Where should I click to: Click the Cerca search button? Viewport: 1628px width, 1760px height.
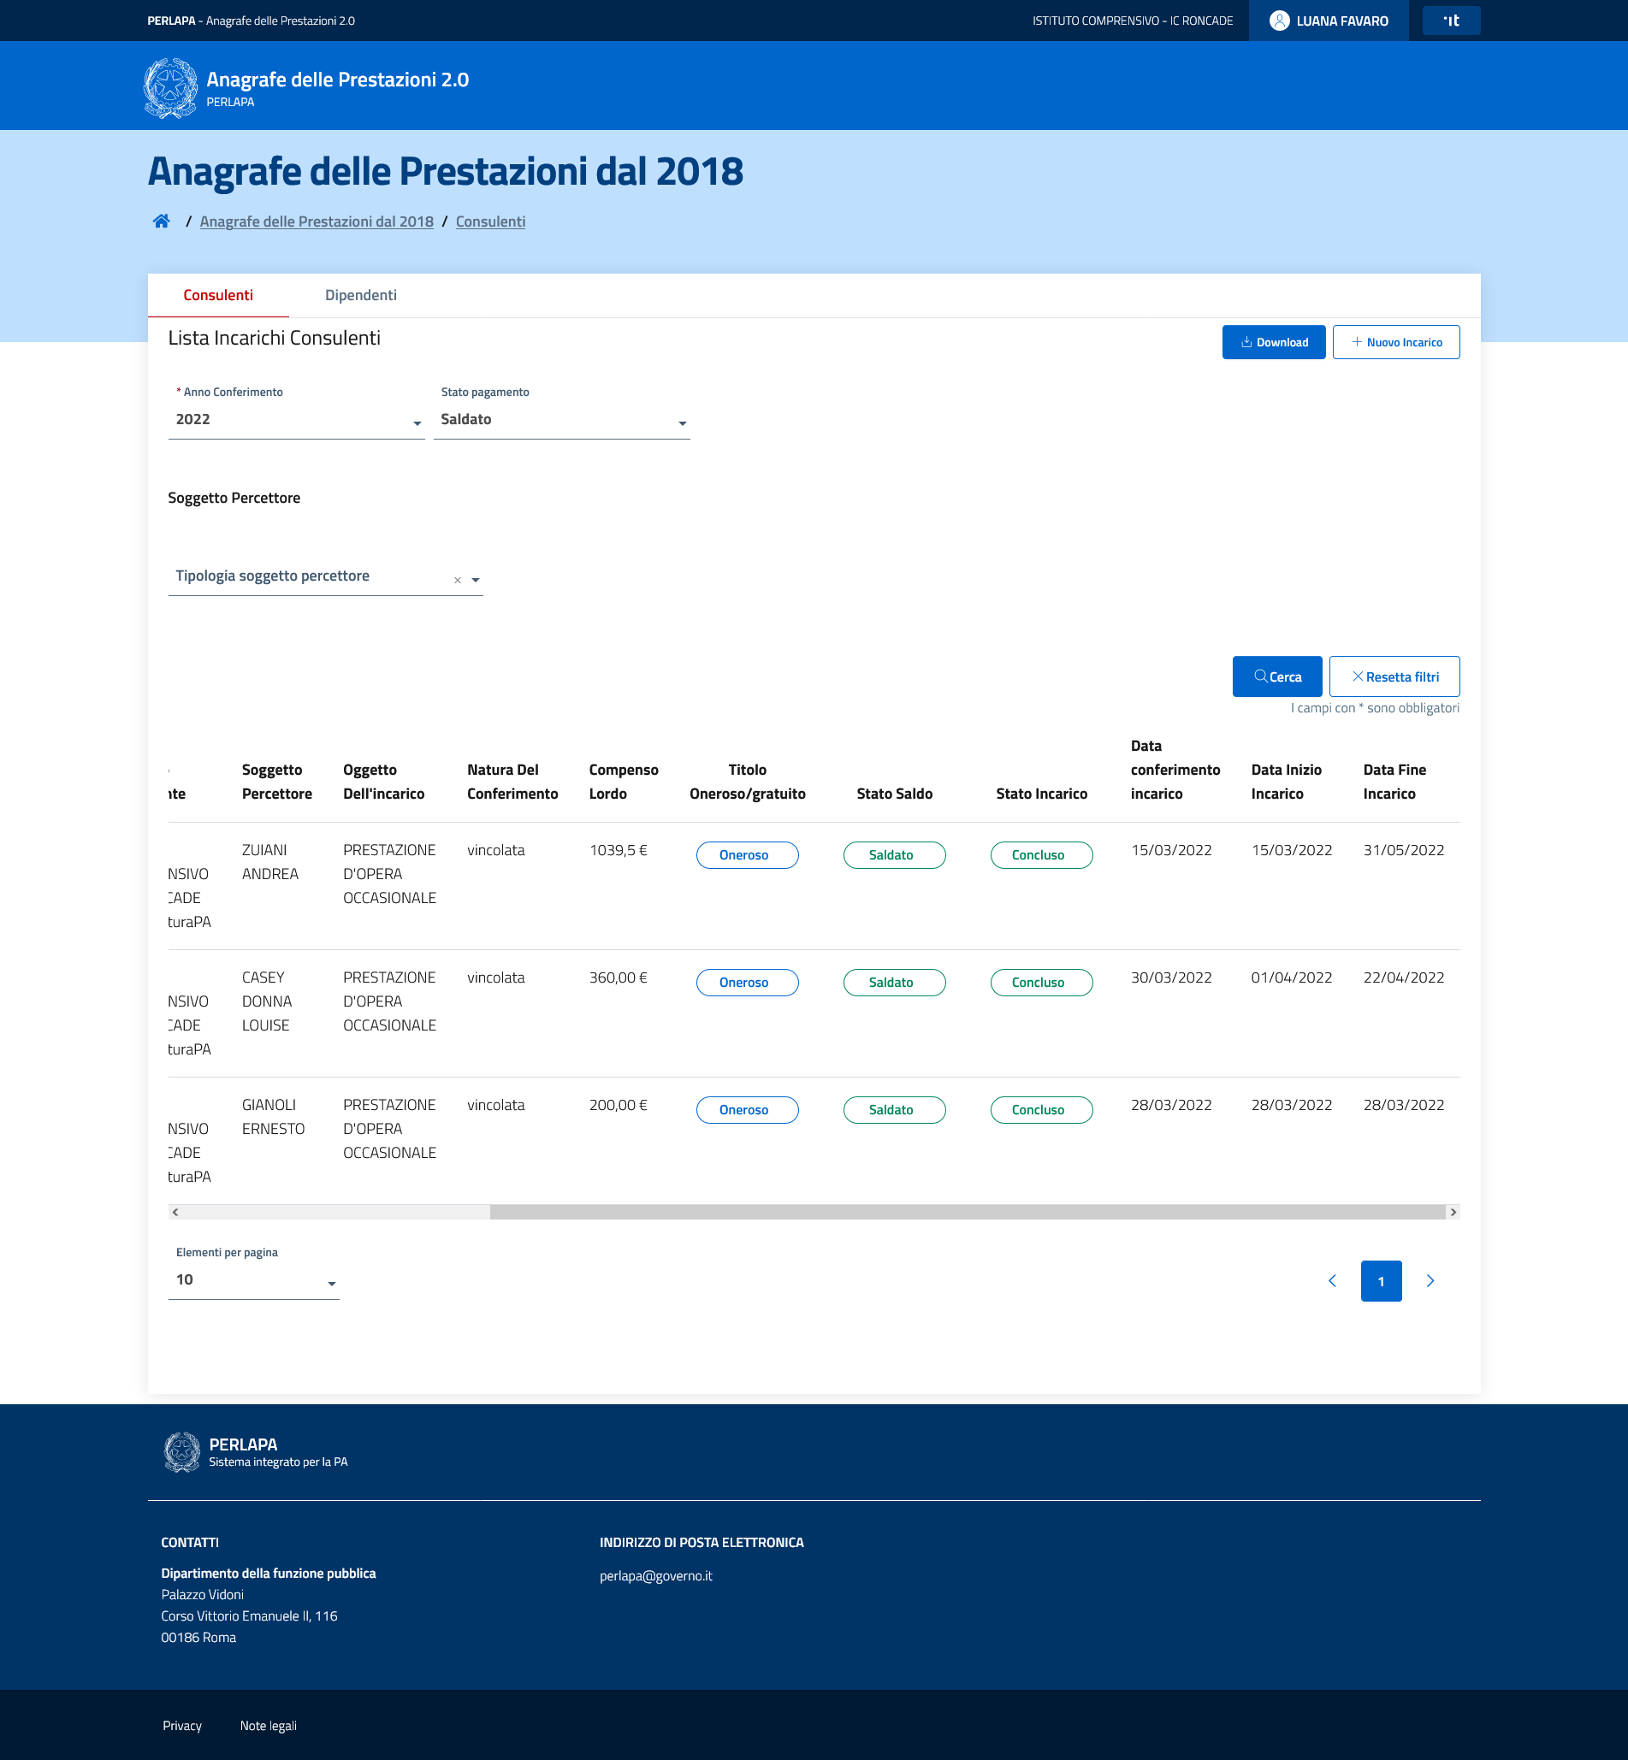click(1276, 676)
